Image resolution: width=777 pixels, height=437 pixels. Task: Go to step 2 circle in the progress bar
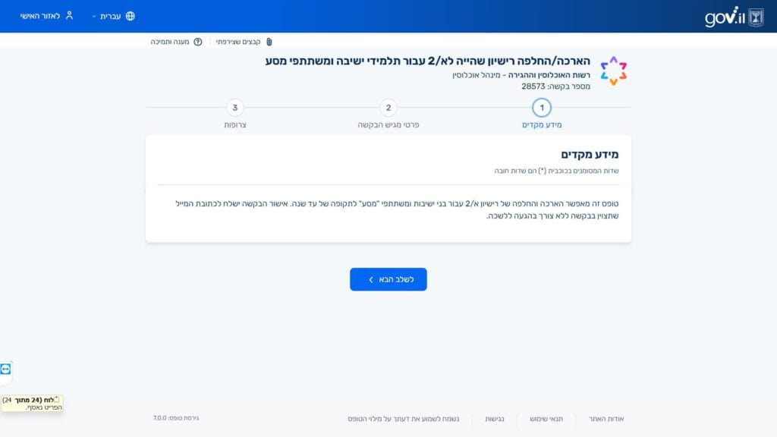(x=388, y=108)
